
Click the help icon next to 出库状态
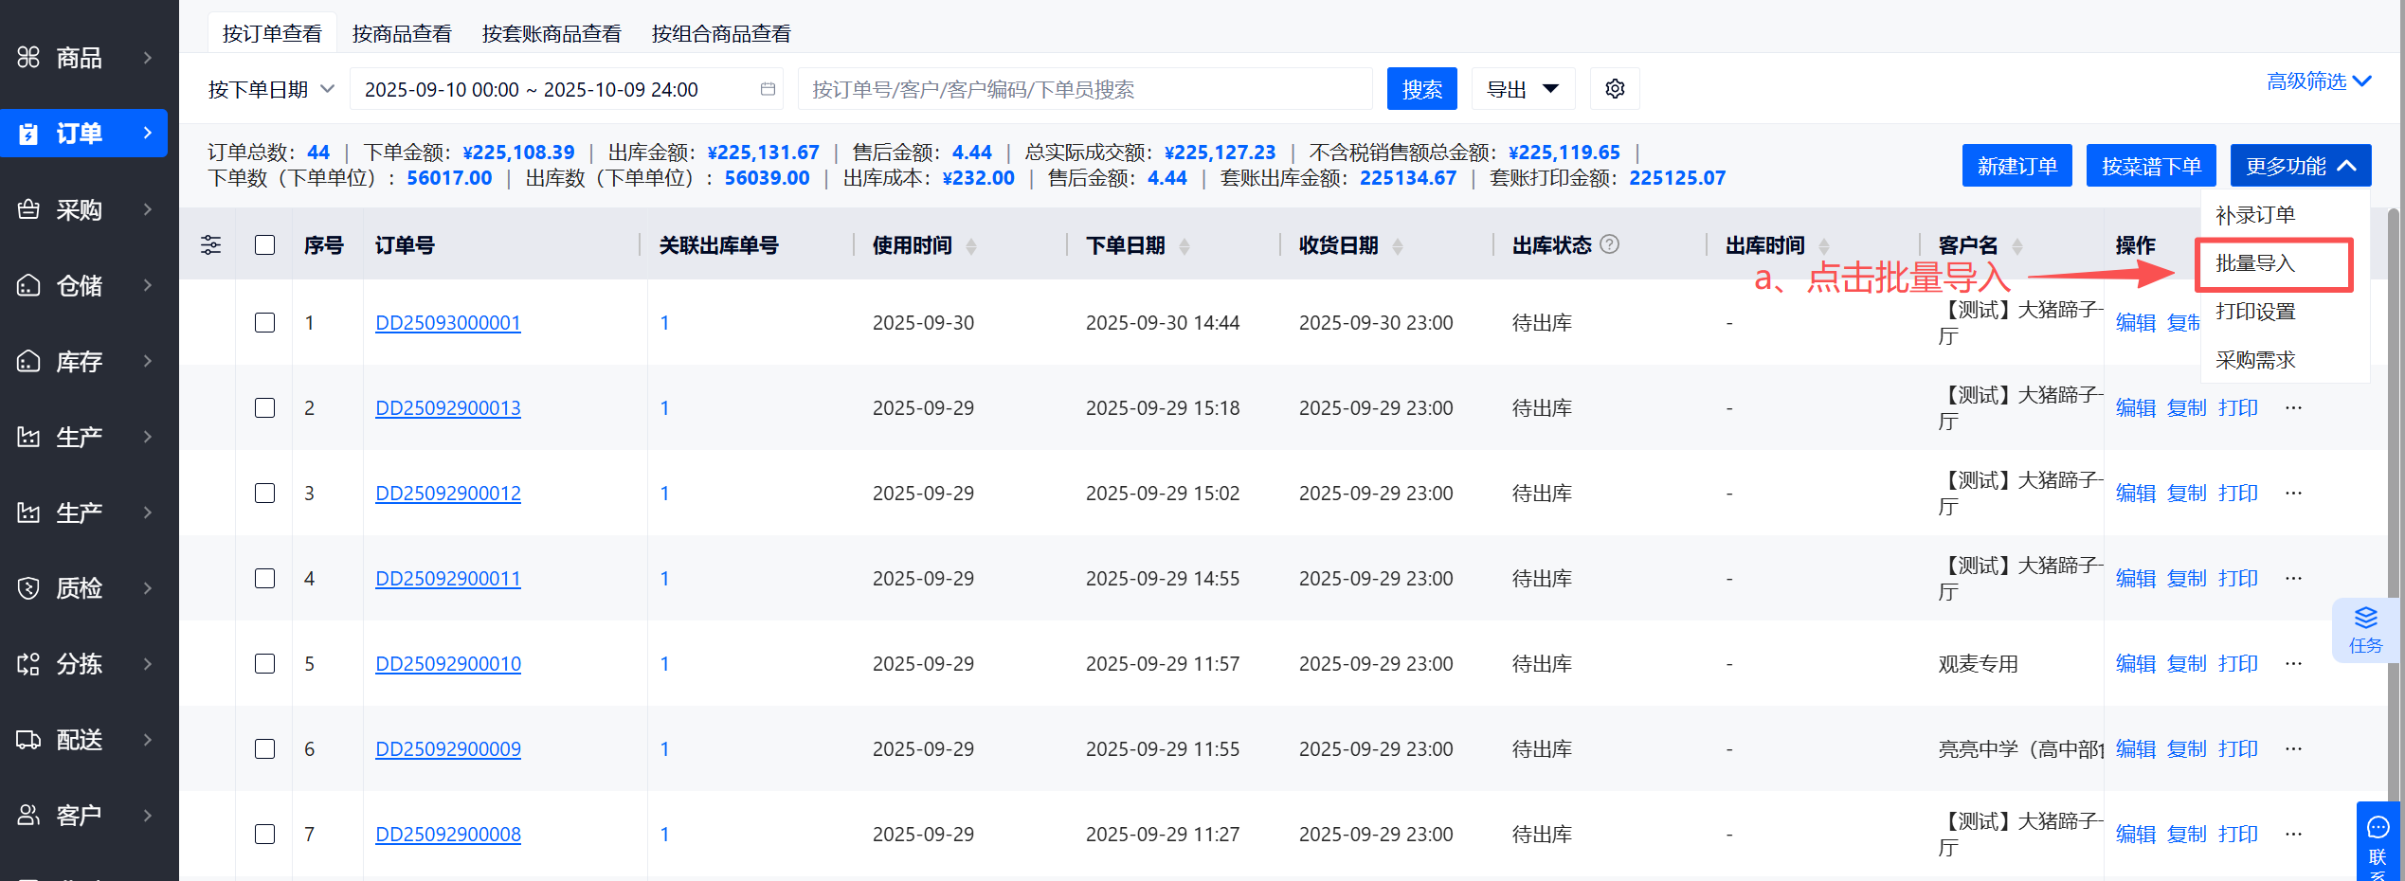point(1609,244)
